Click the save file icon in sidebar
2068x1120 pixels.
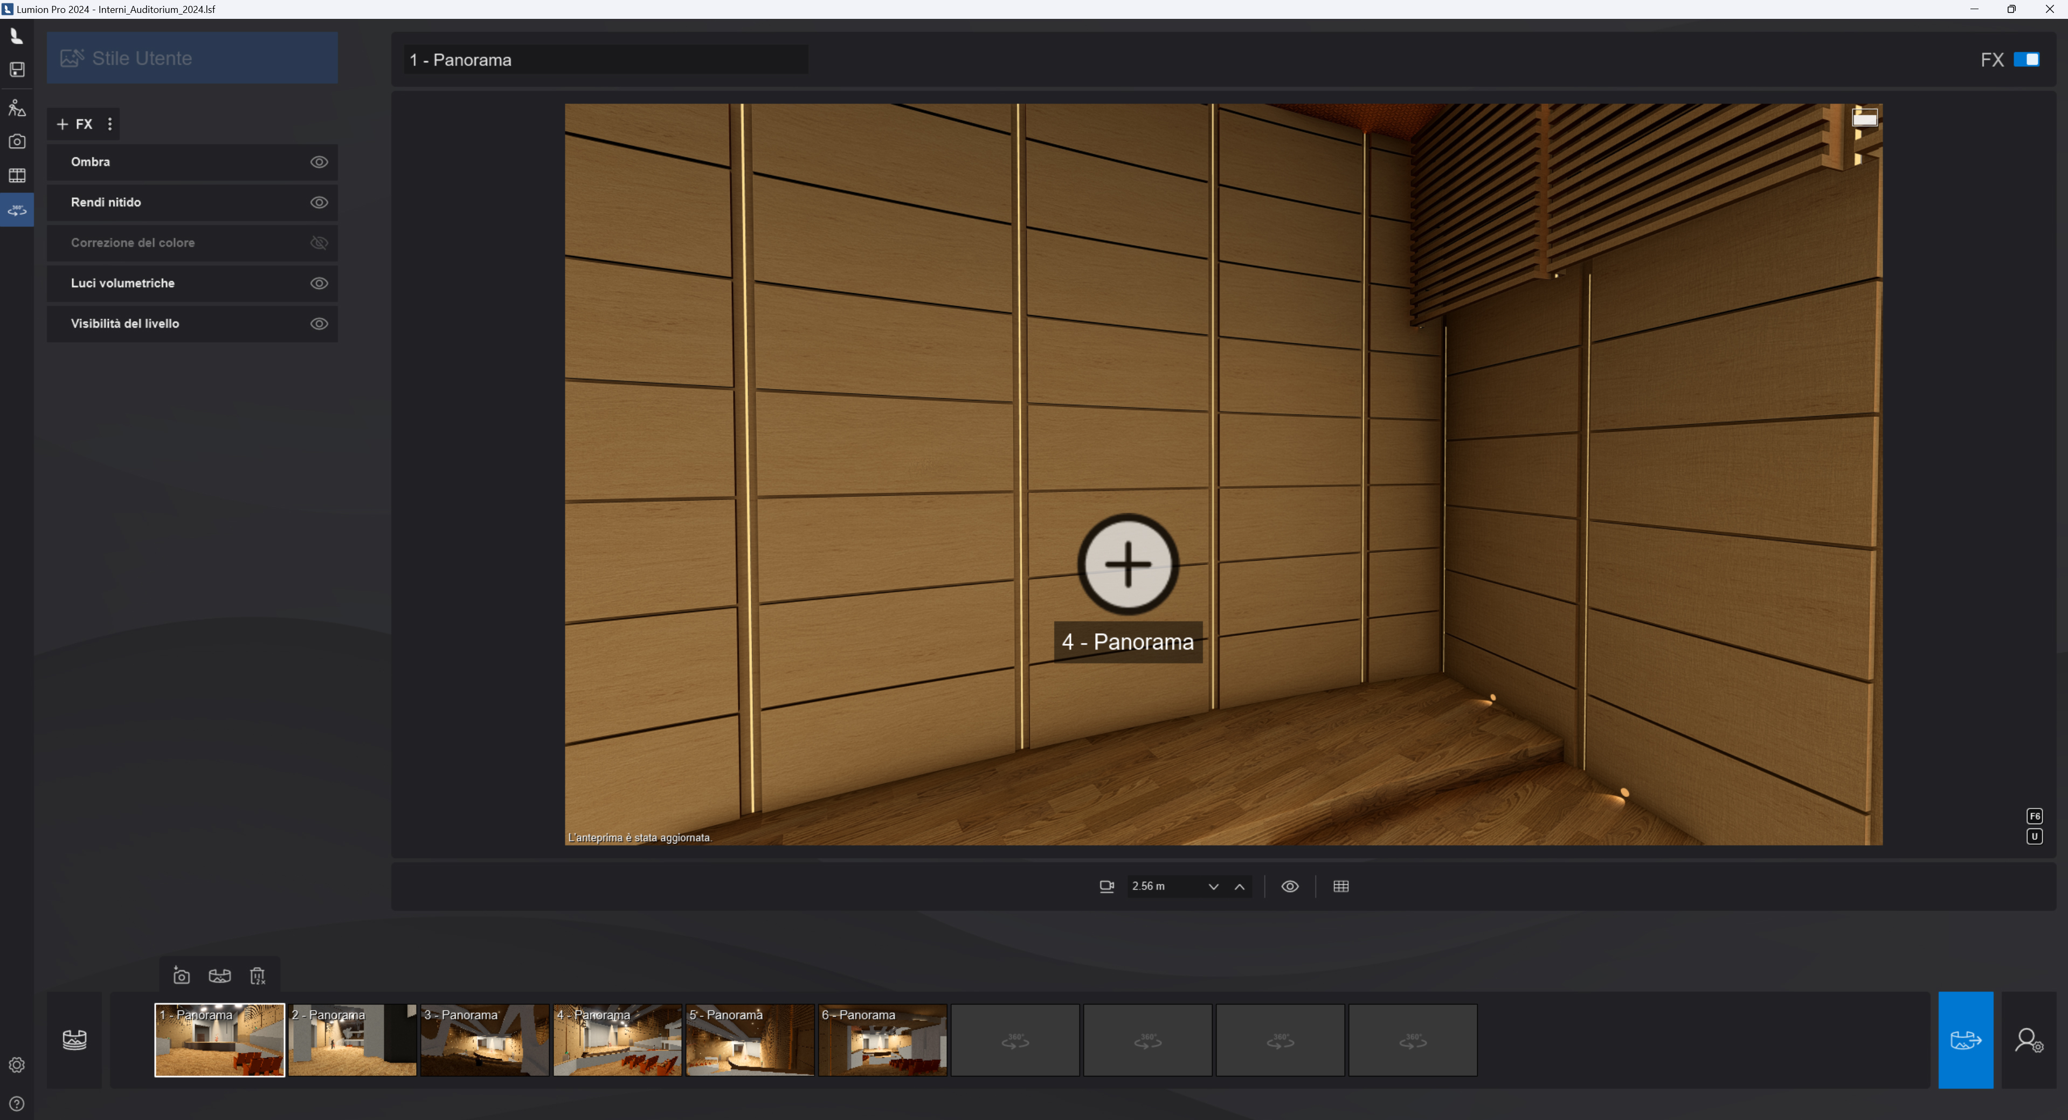point(17,70)
